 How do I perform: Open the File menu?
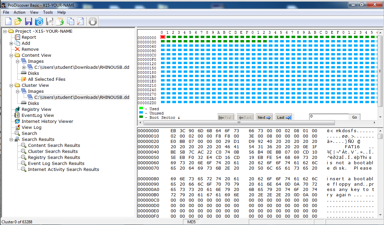click(x=6, y=12)
